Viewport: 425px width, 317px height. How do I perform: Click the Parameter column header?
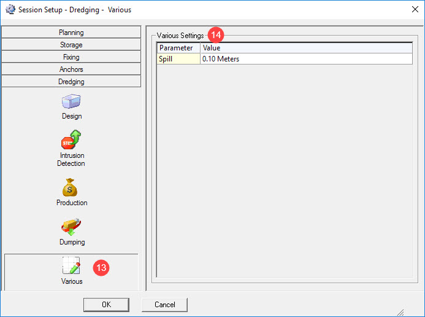(x=178, y=48)
